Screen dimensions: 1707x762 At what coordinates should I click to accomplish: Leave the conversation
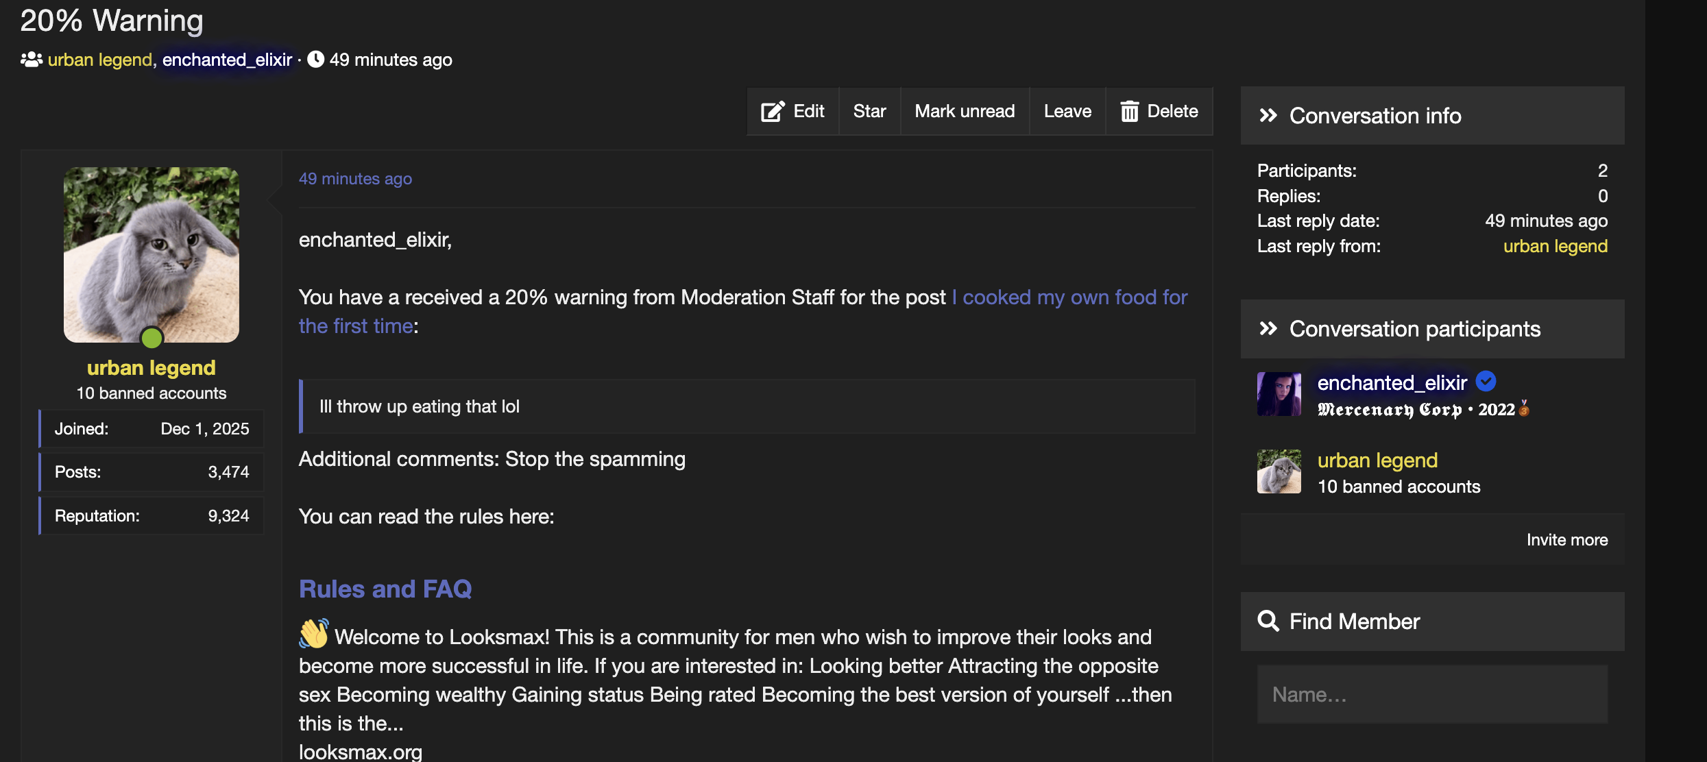pyautogui.click(x=1067, y=112)
